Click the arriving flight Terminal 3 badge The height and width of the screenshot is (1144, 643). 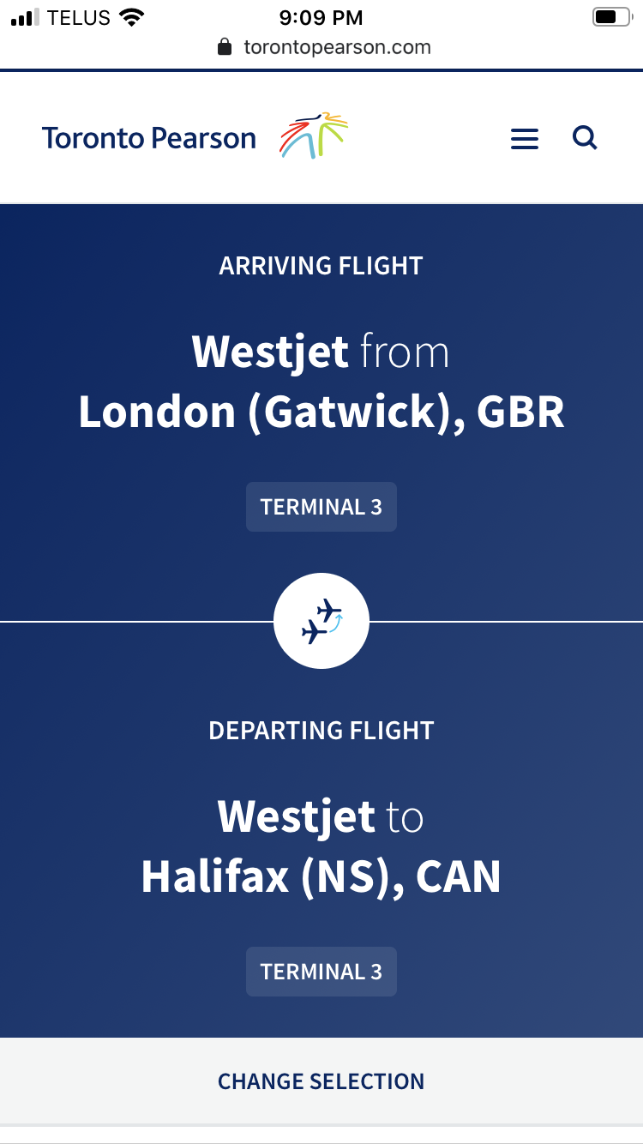[x=321, y=507]
